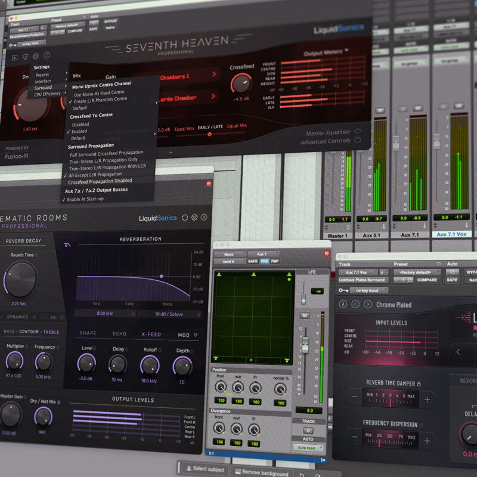Click COMPARE in Lustrous Plates header
477x477 pixels.
[427, 280]
